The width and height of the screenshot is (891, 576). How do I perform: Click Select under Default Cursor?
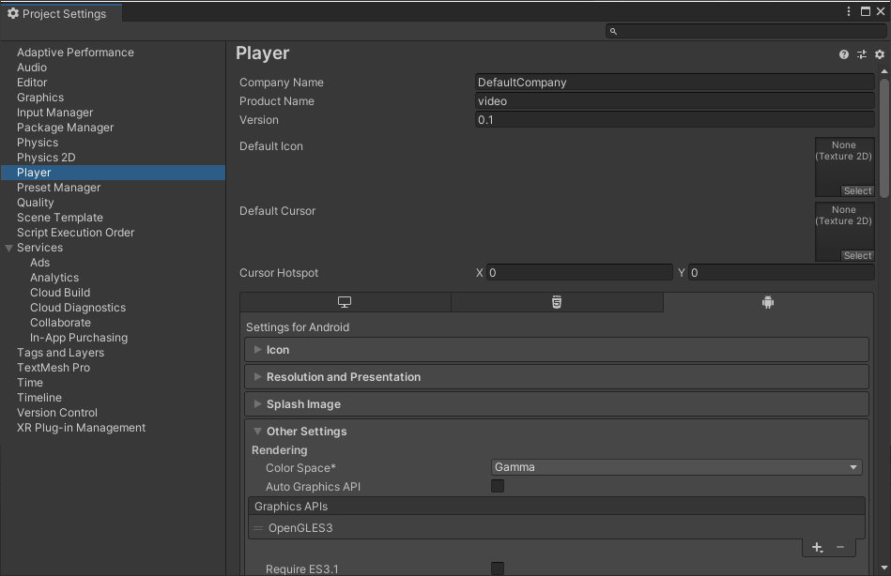tap(857, 255)
